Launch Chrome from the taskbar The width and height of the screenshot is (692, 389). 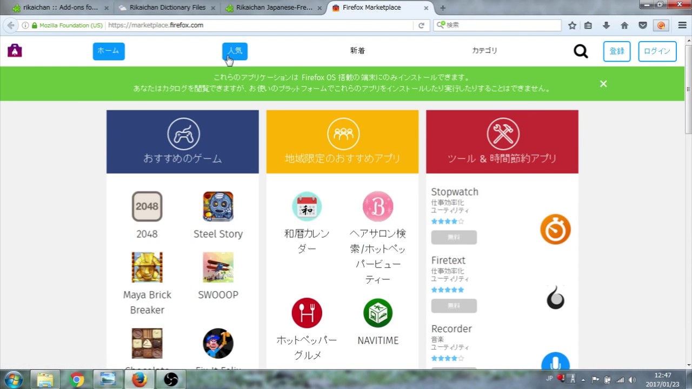77,380
